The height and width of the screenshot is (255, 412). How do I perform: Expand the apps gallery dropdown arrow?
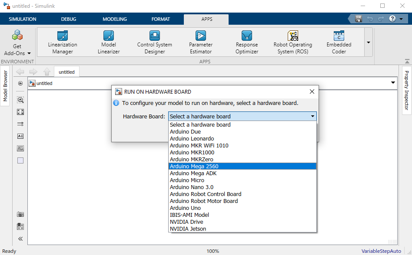click(x=369, y=42)
